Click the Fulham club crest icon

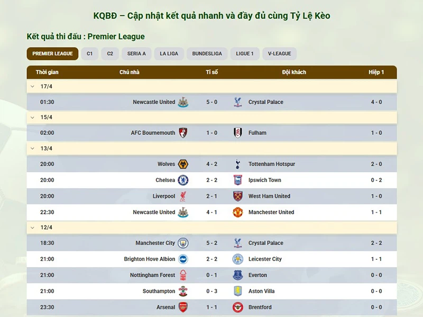click(237, 133)
